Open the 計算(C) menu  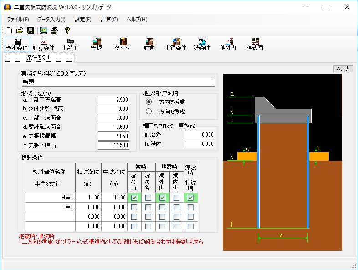coord(109,20)
